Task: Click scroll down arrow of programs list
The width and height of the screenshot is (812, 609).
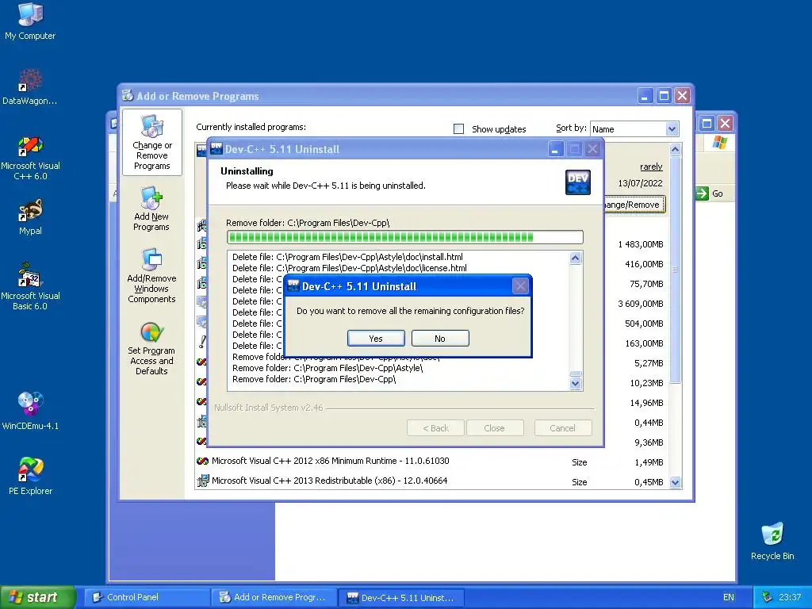Action: pyautogui.click(x=675, y=482)
